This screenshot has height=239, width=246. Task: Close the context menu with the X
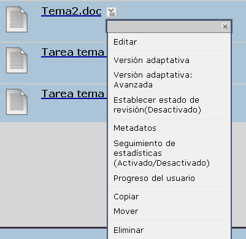point(225,26)
